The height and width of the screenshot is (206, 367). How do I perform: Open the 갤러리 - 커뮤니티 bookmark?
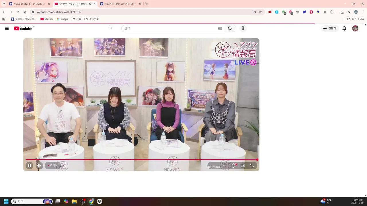click(23, 19)
